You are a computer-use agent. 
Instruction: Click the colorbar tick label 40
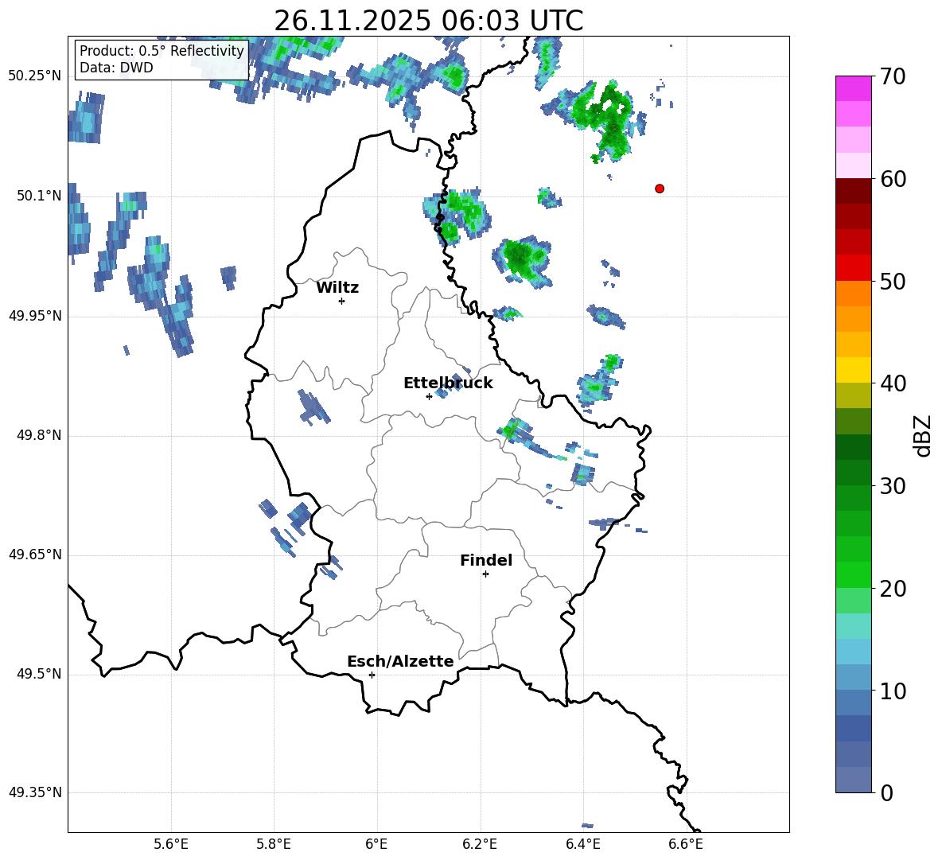point(892,383)
